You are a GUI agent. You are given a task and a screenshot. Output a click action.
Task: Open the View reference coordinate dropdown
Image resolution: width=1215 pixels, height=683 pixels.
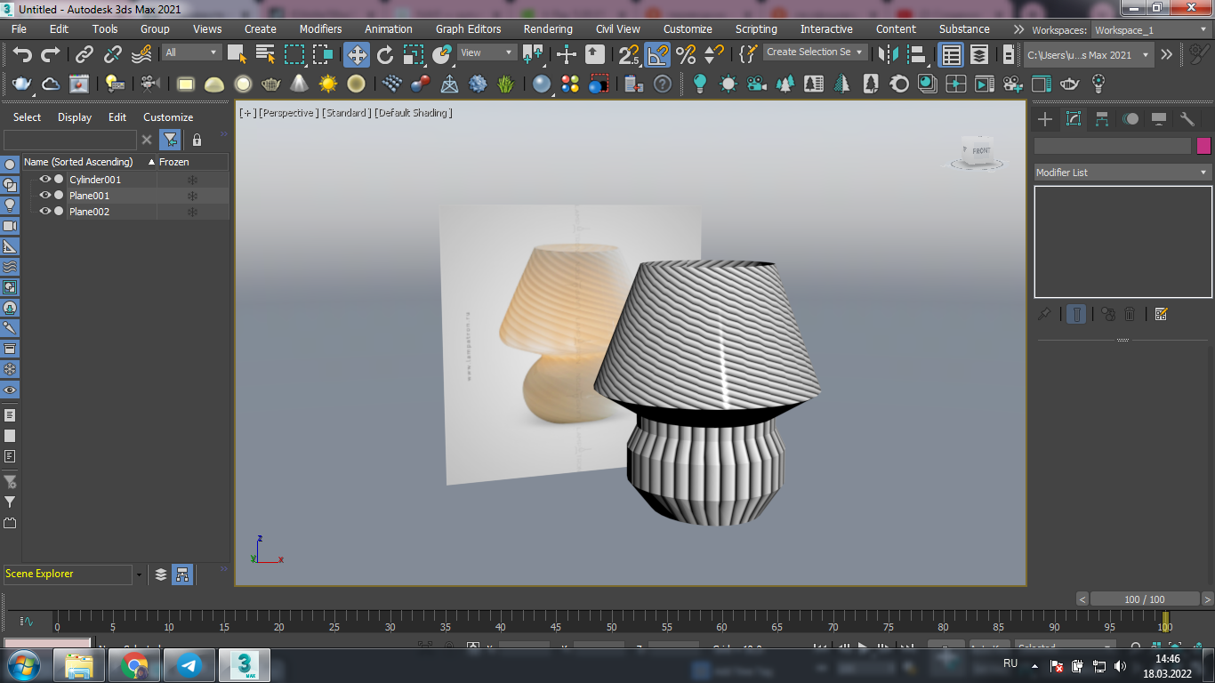[x=486, y=52]
